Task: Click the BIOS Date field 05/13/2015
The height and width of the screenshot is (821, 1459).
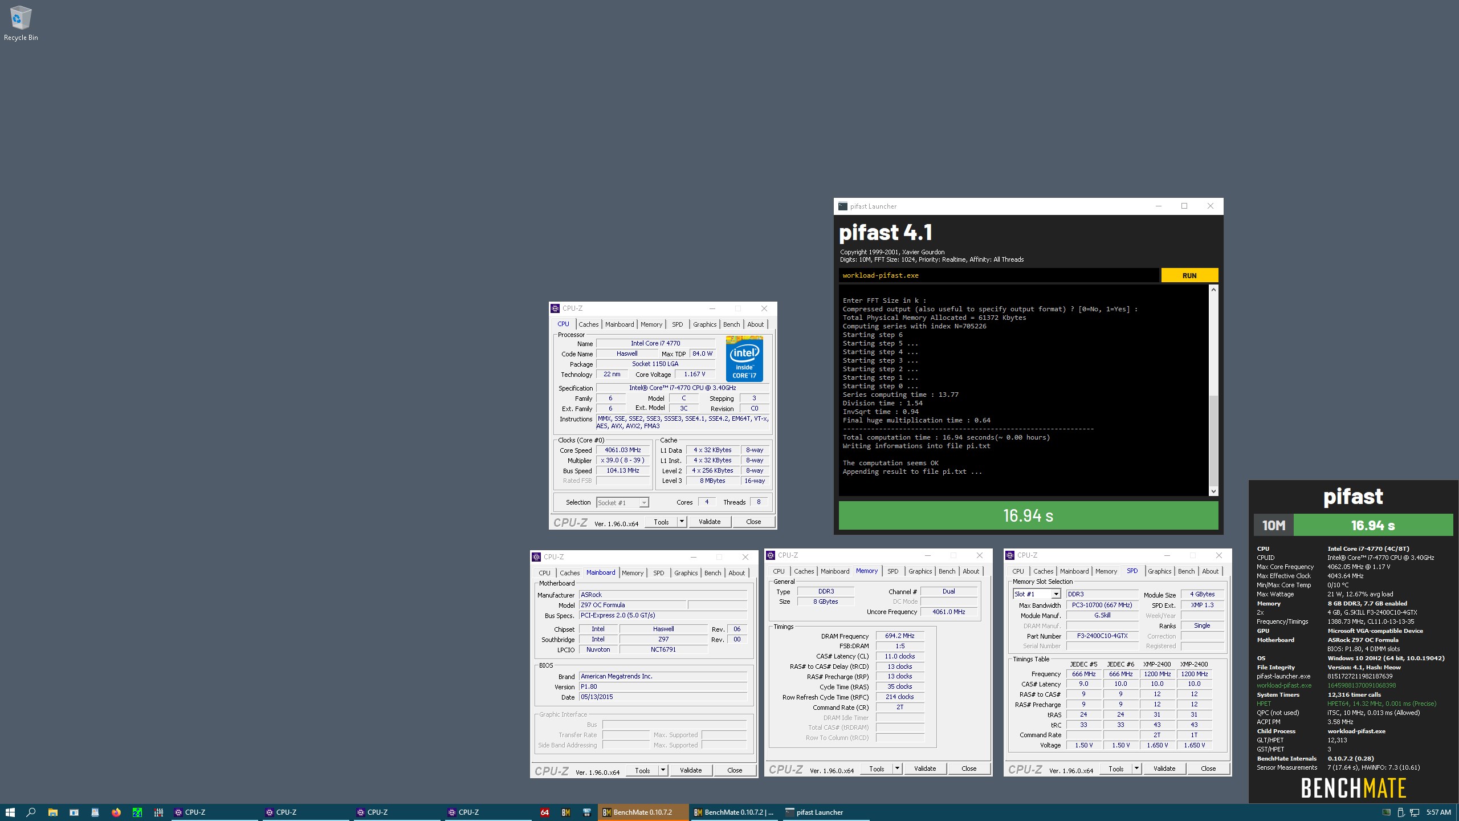Action: pyautogui.click(x=663, y=697)
